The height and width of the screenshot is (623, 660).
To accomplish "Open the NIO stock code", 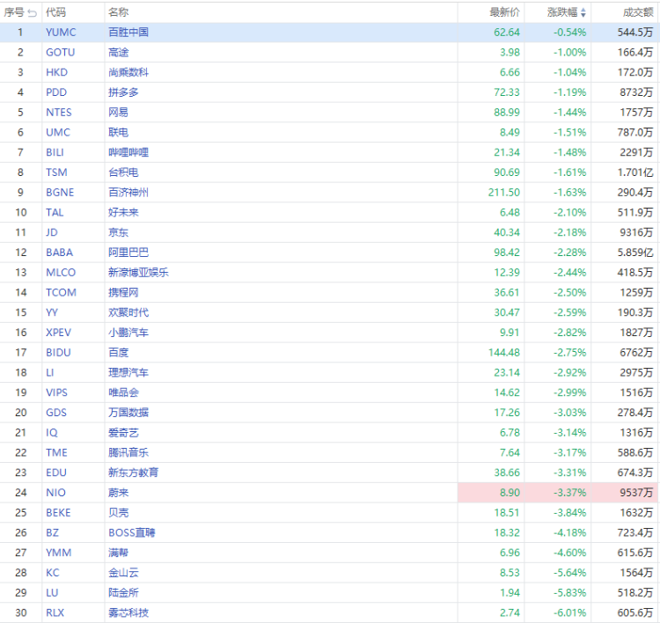I will [x=55, y=493].
